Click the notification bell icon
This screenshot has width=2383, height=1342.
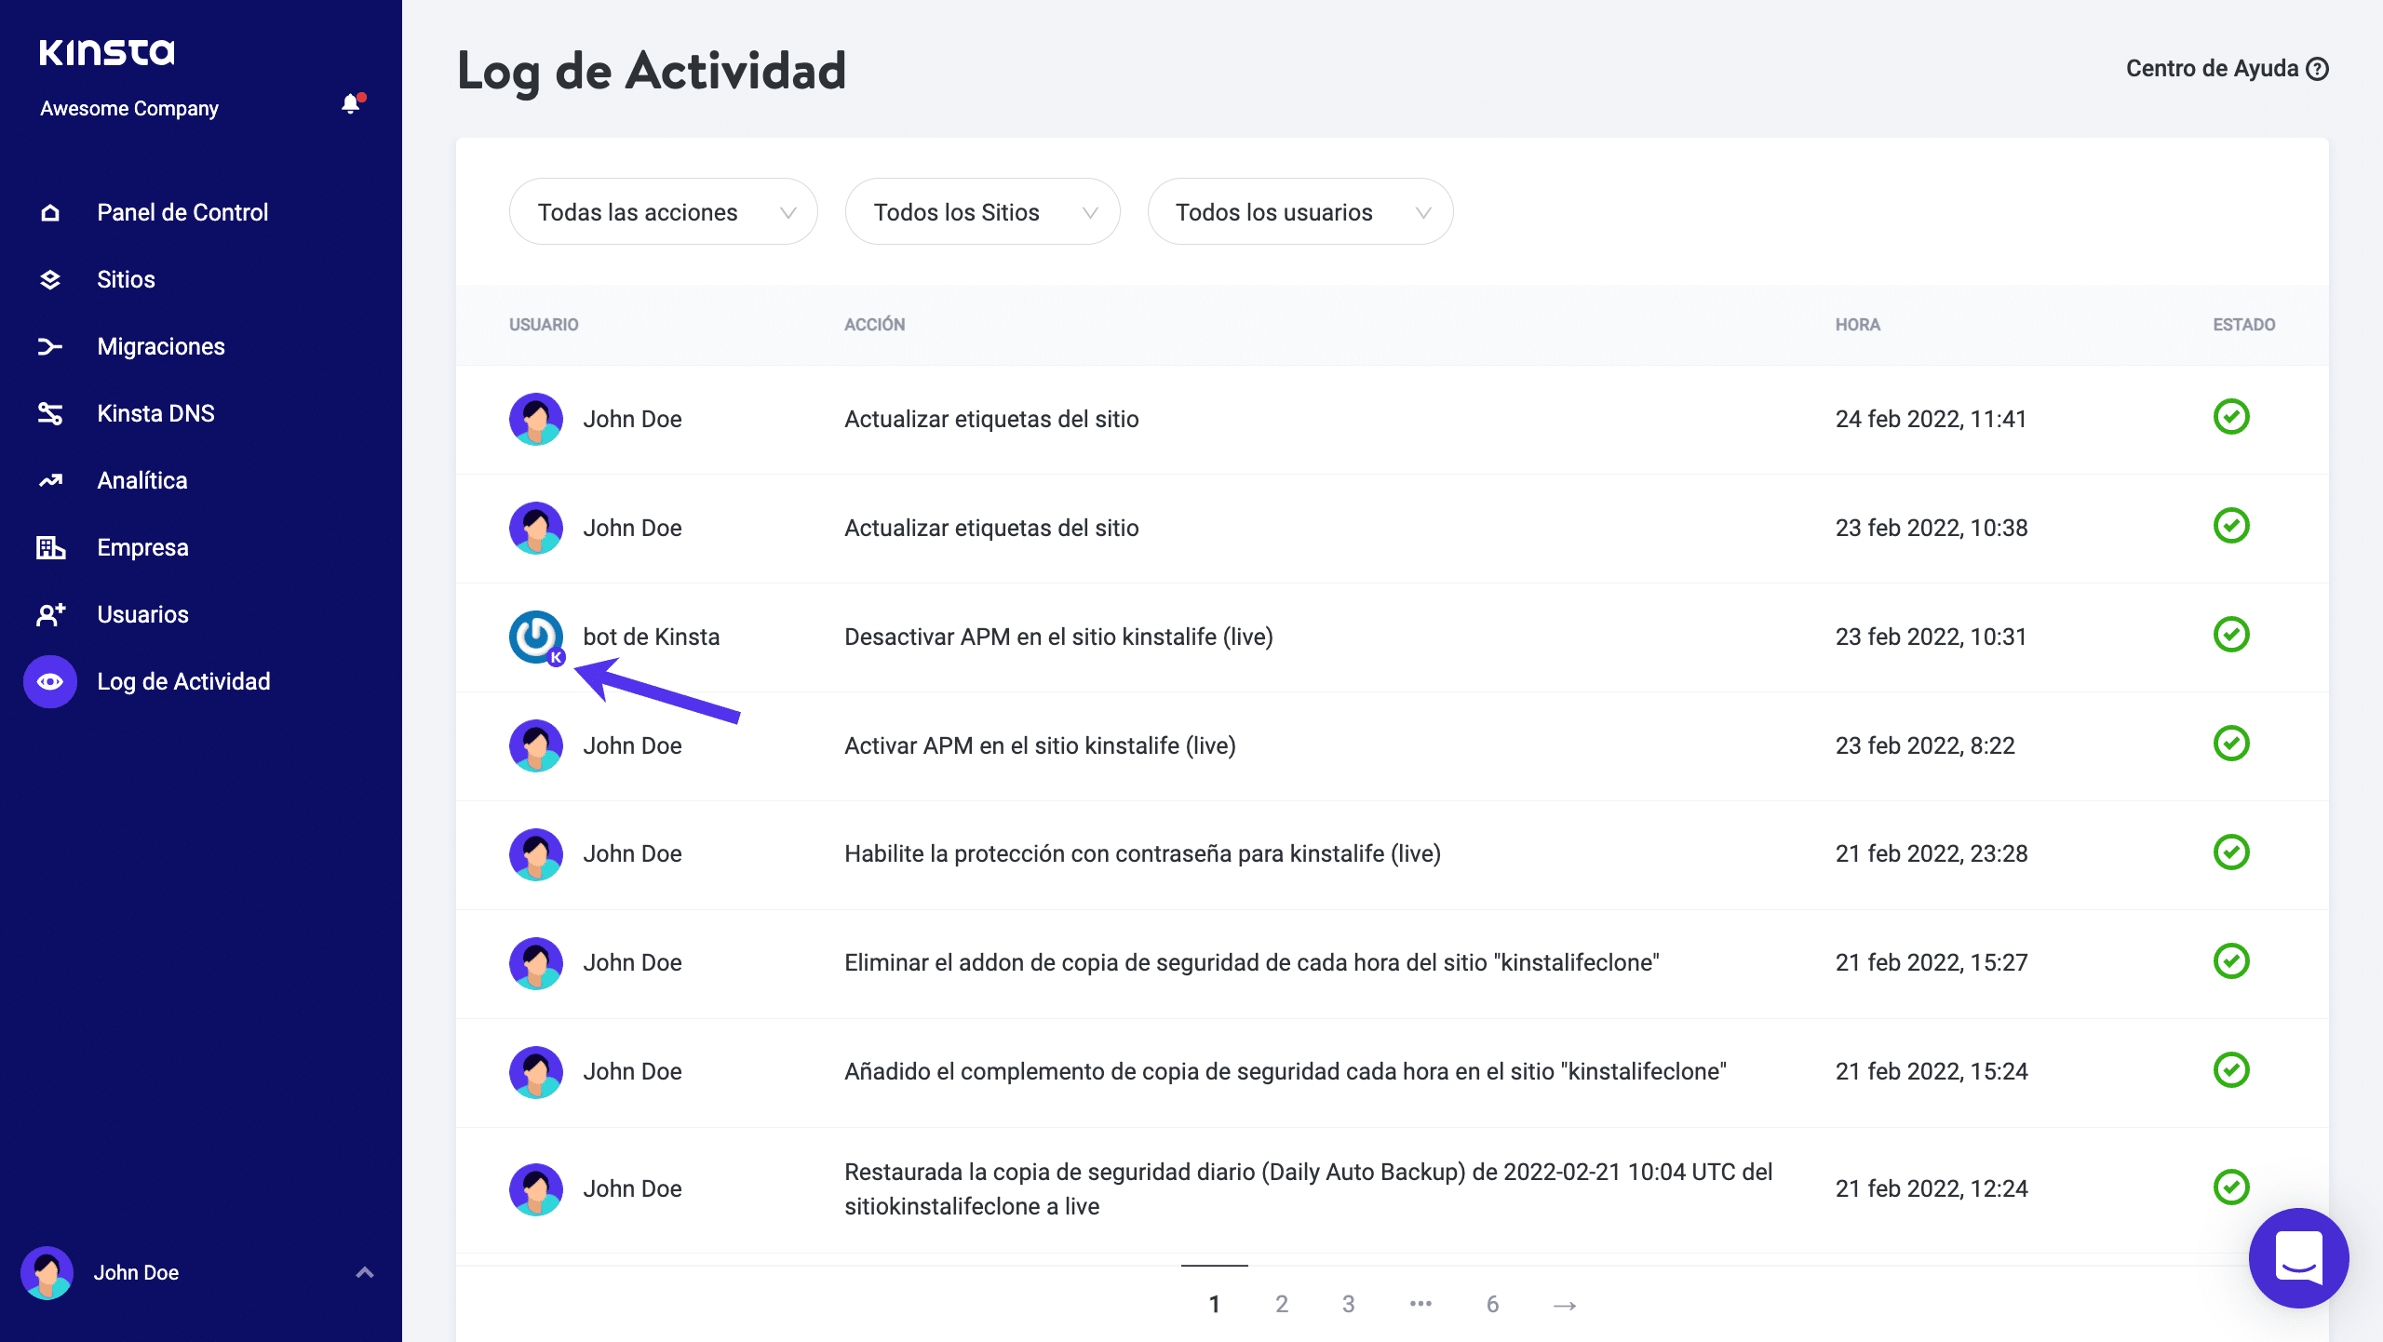[x=351, y=104]
